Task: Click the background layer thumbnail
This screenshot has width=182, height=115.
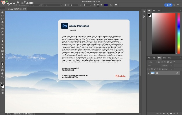Action: coord(153,73)
